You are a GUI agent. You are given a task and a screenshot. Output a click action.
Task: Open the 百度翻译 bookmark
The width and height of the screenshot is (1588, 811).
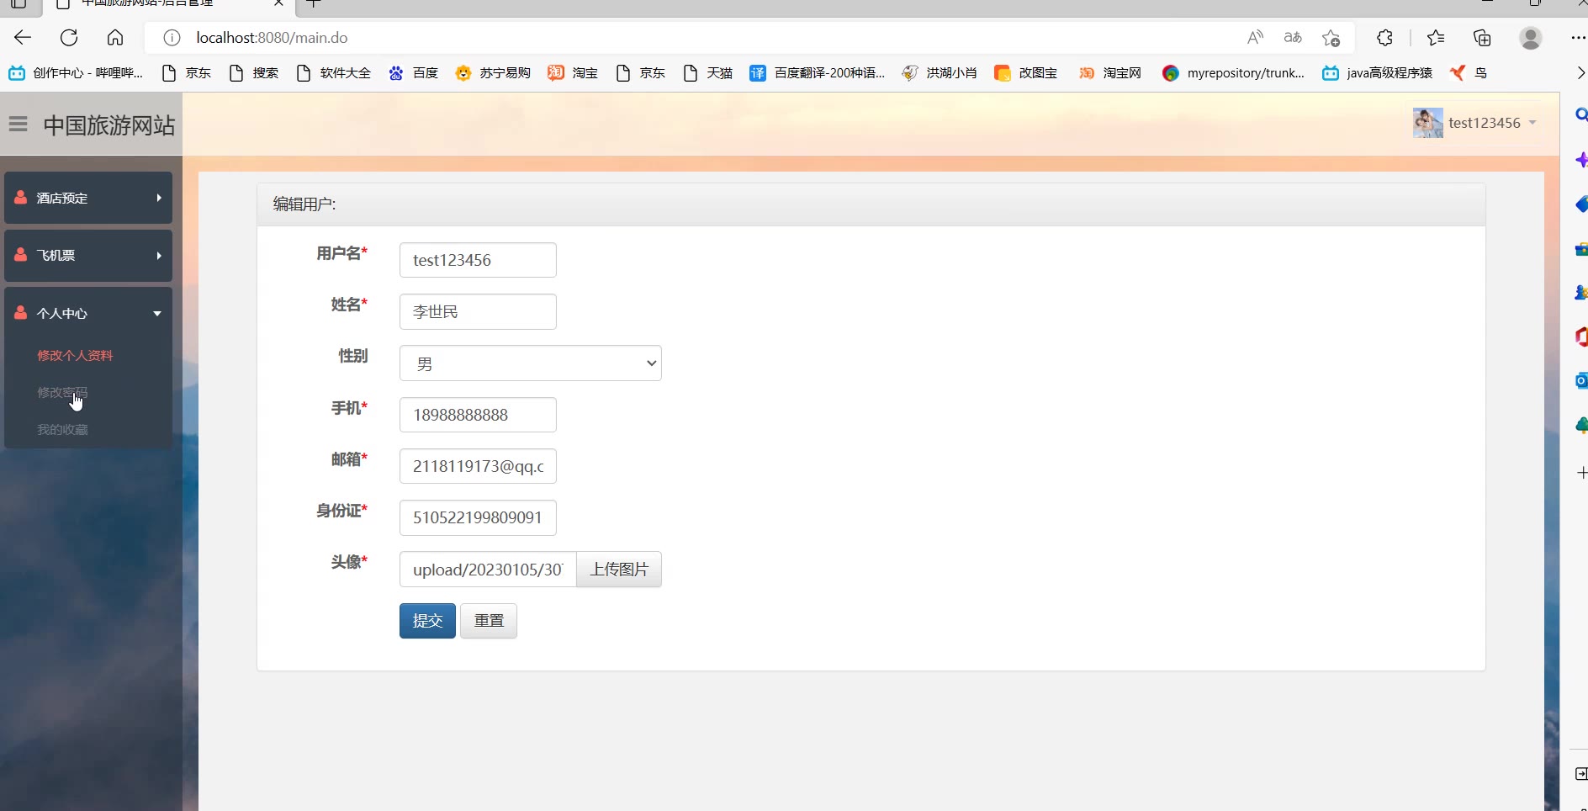[x=817, y=73]
